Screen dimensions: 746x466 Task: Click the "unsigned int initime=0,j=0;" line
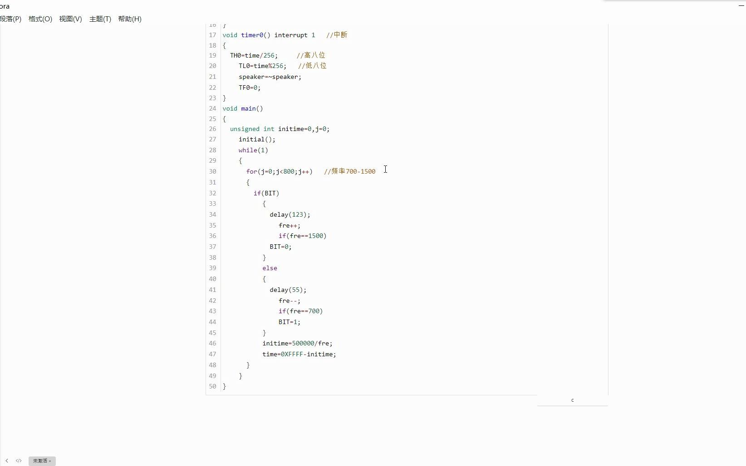pyautogui.click(x=280, y=129)
